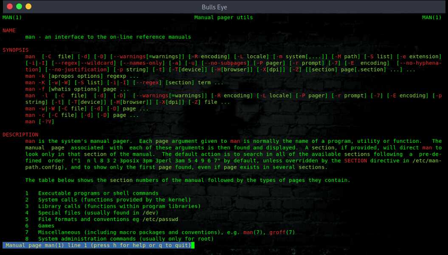Screen dimensions: 448x255
Task: Click the 'man -c [-C file]' synopsis line
Action: coord(82,115)
